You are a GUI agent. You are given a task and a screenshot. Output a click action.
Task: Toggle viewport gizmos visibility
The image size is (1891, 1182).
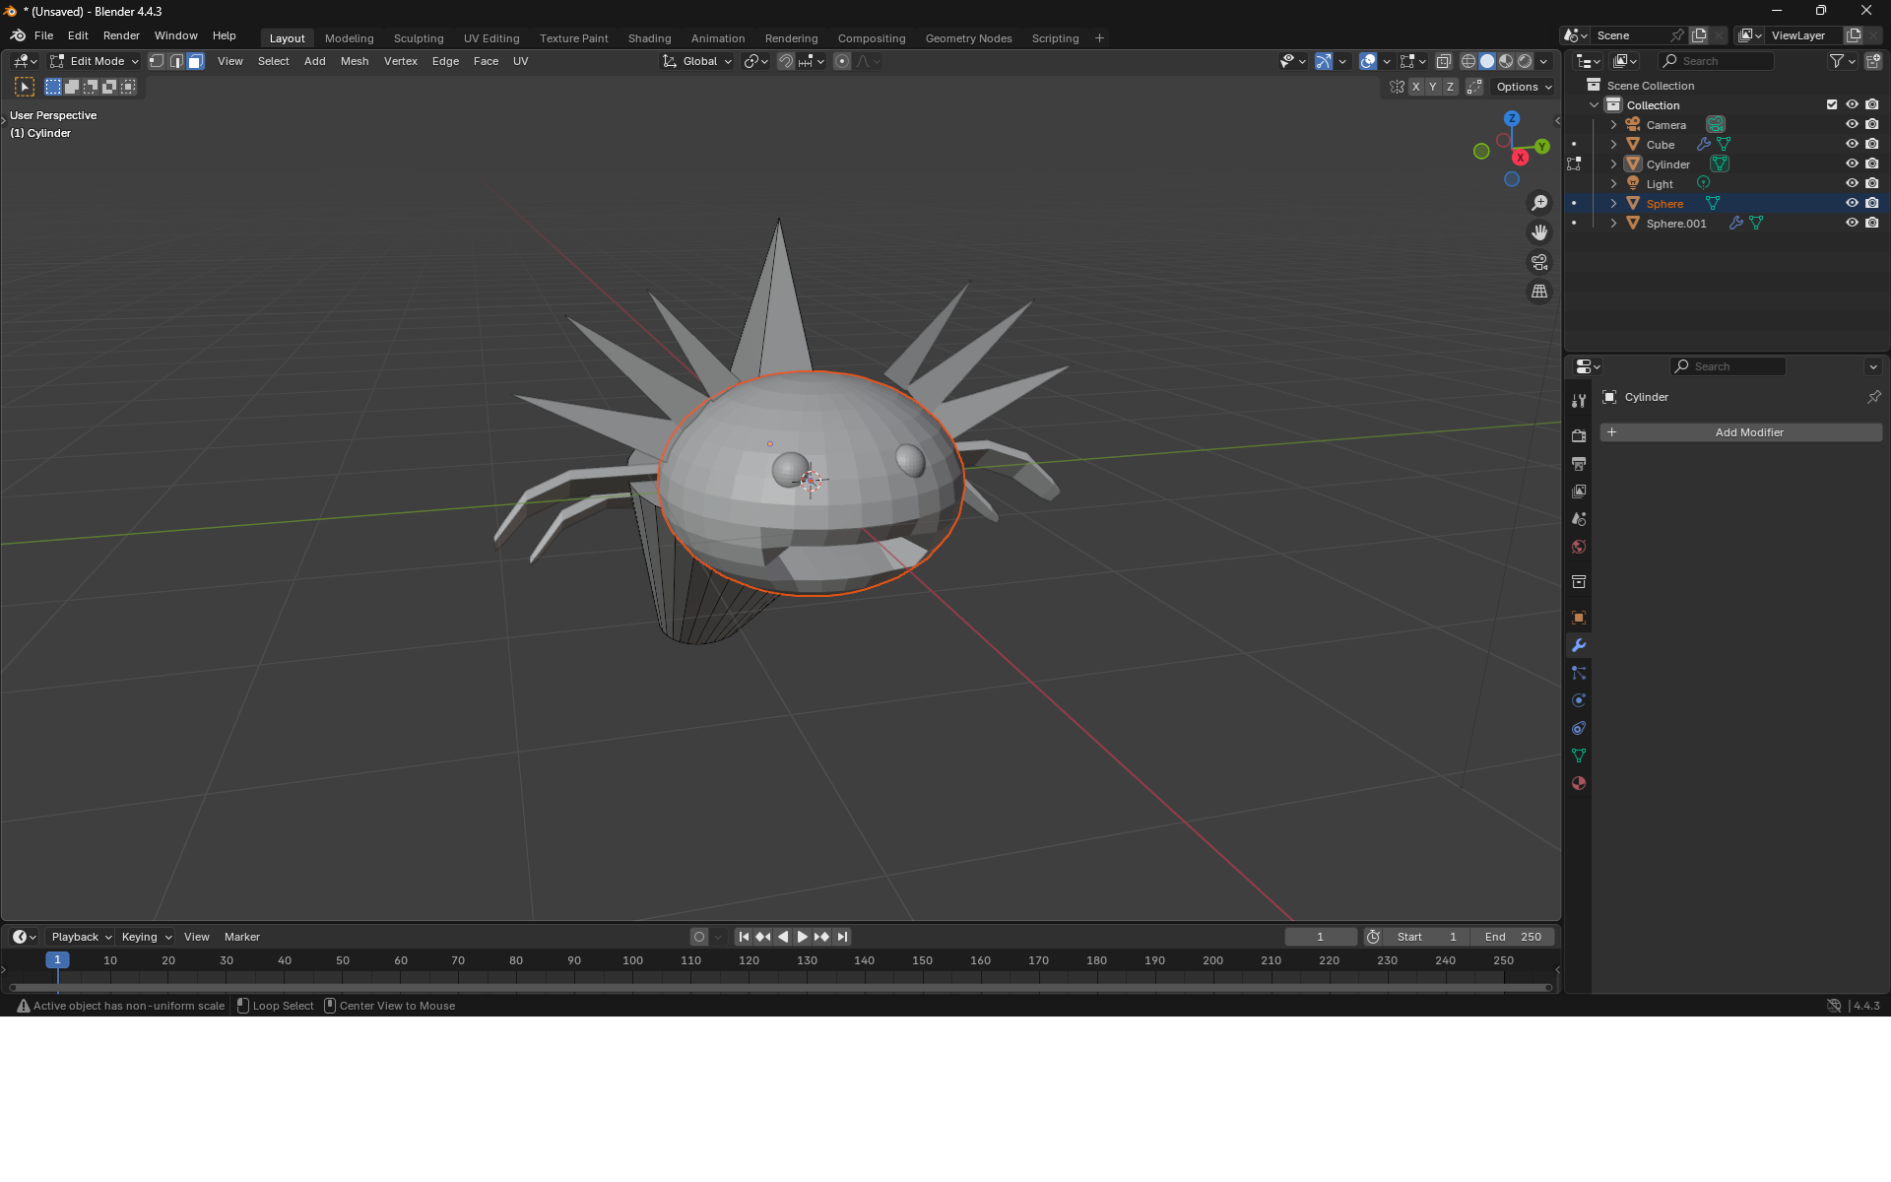[x=1324, y=61]
